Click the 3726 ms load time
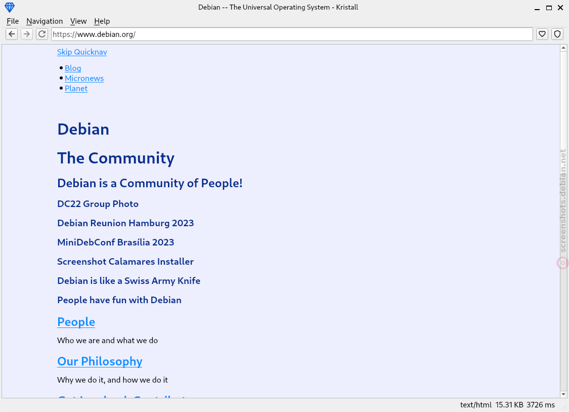Screen dimensions: 569x412 [541, 405]
